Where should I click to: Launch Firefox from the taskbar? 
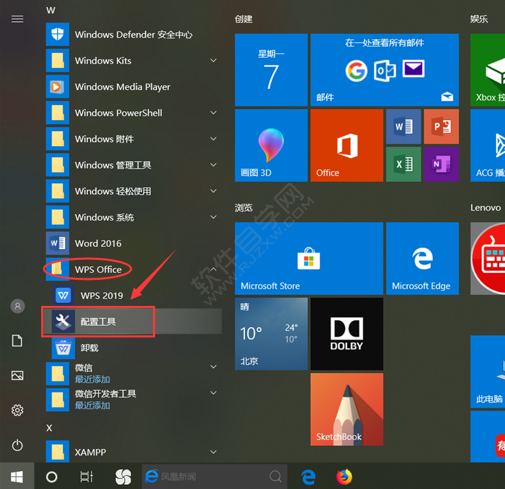pyautogui.click(x=344, y=477)
